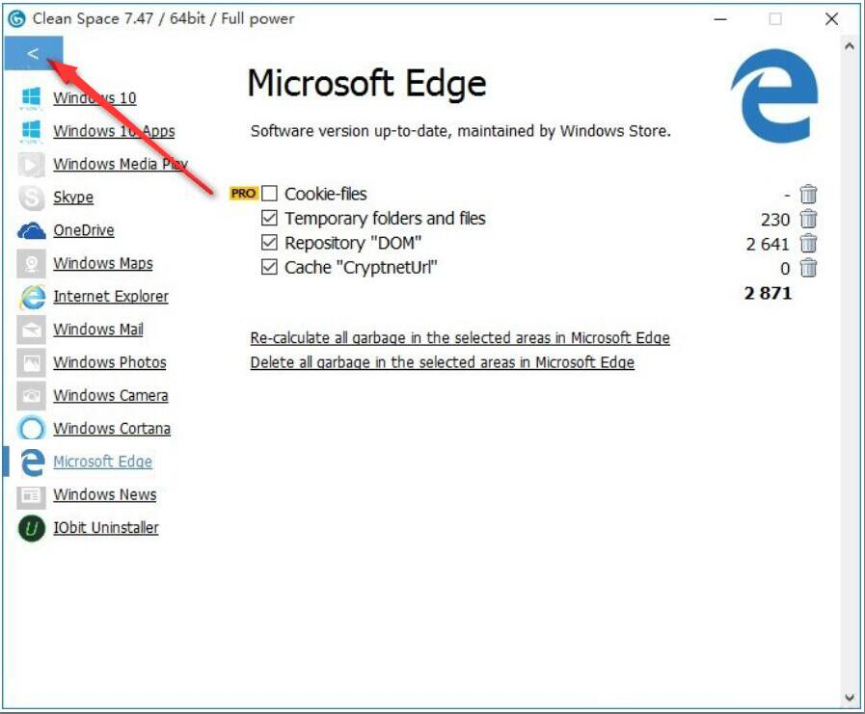The width and height of the screenshot is (865, 714).
Task: Click the IObit Uninstaller icon
Action: [x=32, y=528]
